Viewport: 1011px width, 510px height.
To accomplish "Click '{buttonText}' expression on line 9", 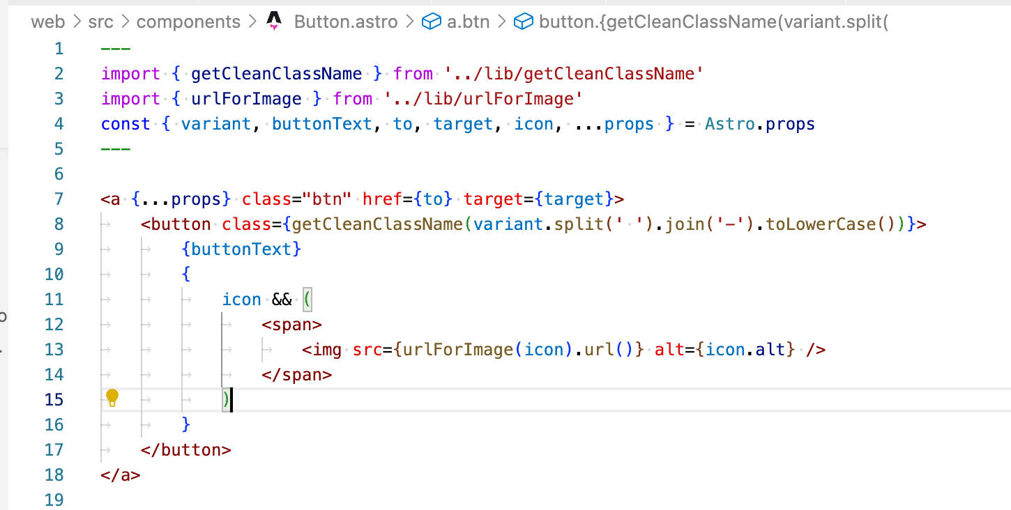I will click(241, 249).
